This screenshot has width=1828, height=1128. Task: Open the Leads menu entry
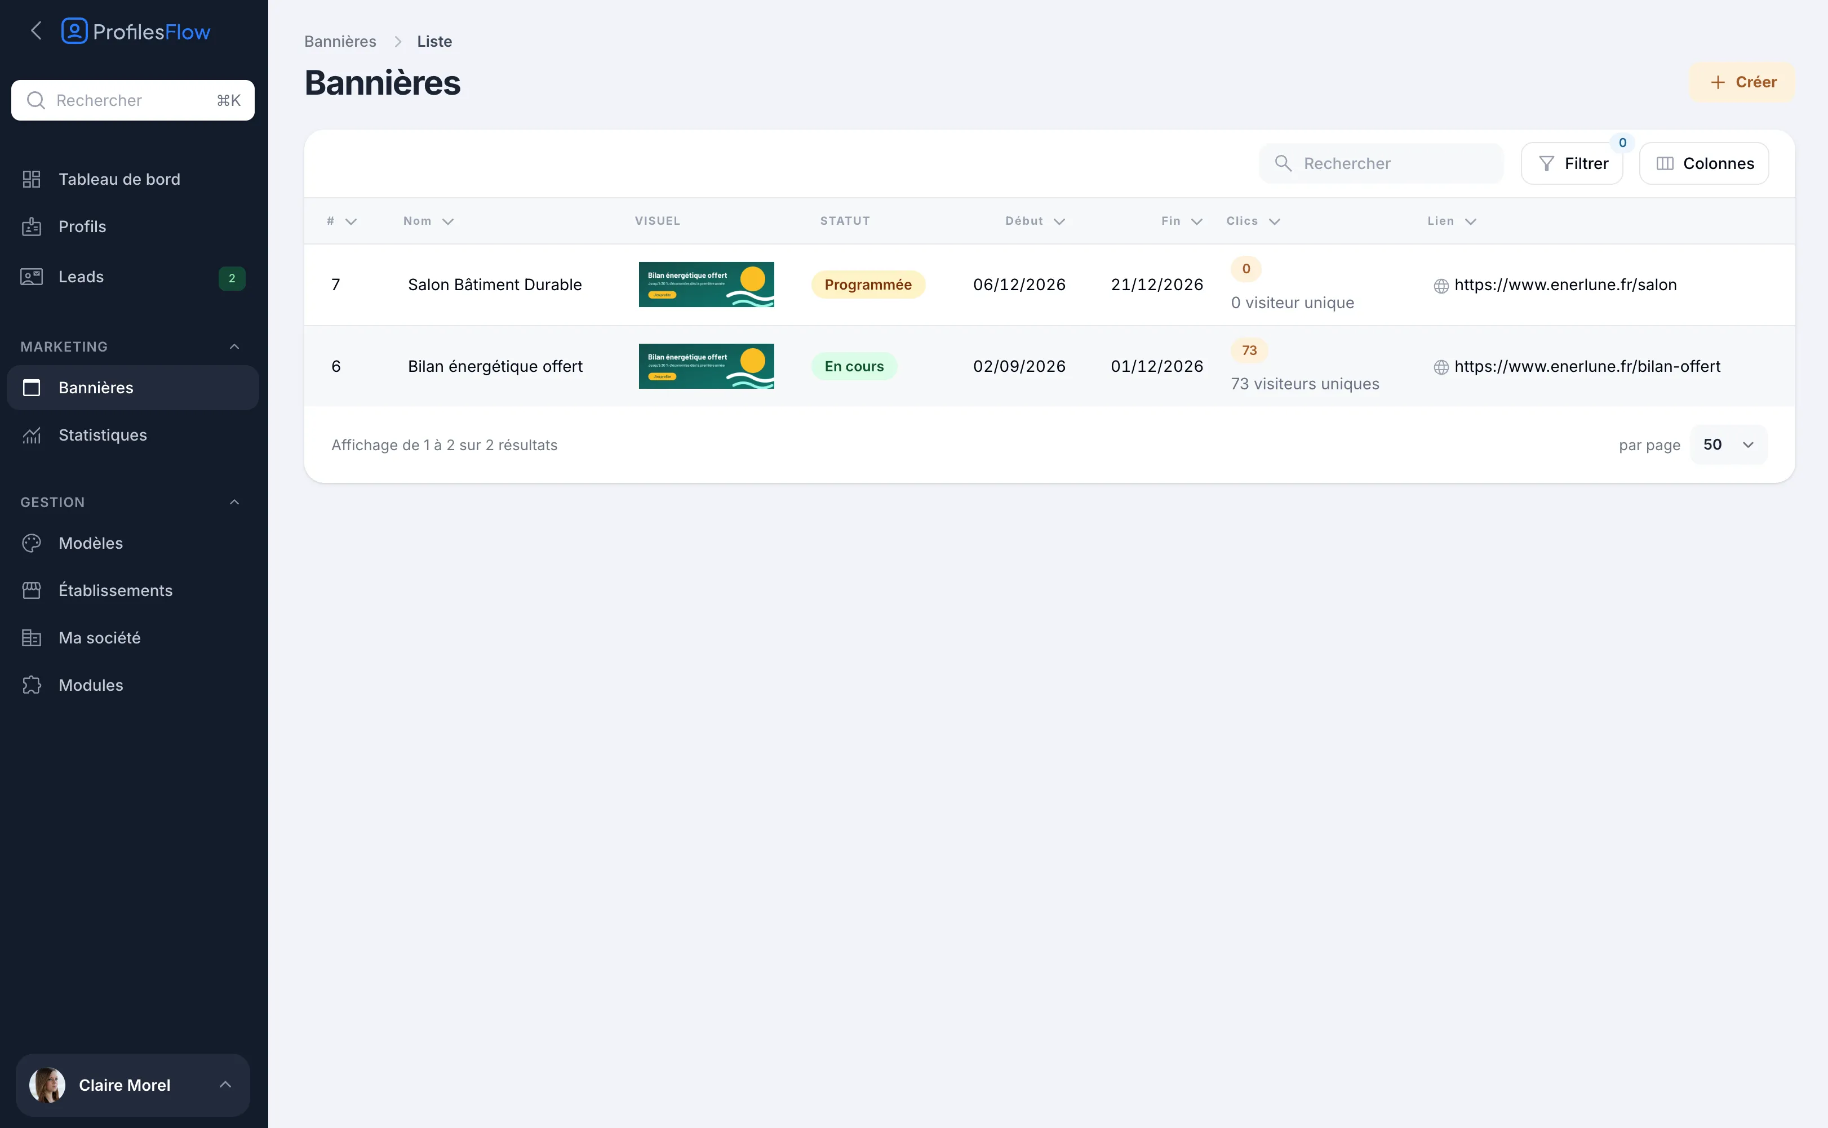point(133,277)
